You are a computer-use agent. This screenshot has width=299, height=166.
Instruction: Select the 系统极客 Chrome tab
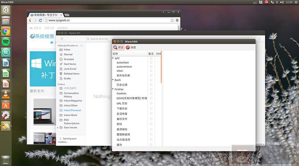click(x=46, y=15)
